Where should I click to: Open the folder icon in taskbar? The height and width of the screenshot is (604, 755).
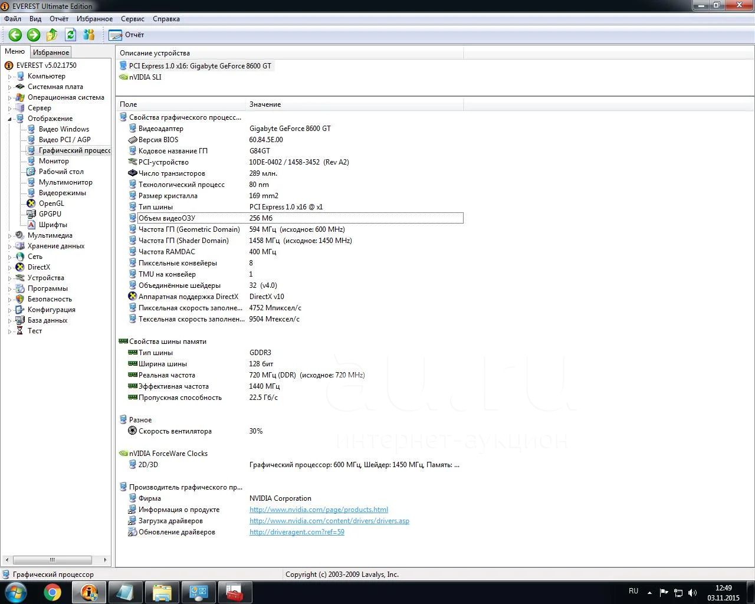[x=162, y=592]
